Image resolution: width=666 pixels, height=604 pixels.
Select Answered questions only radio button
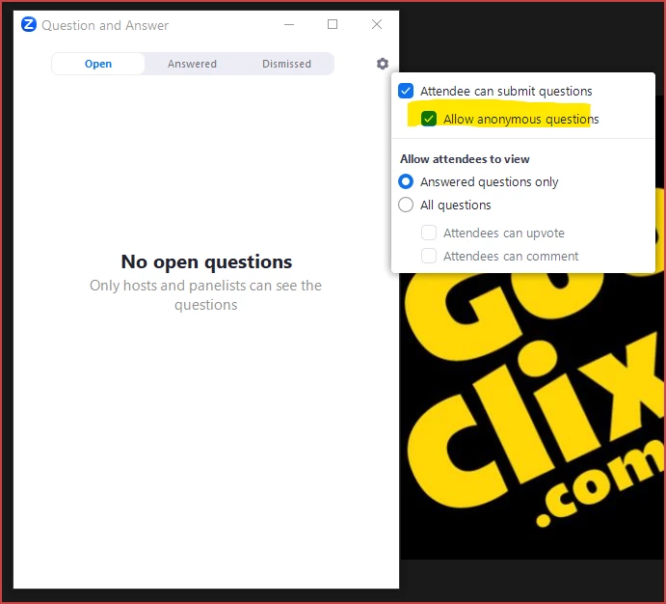pyautogui.click(x=406, y=182)
